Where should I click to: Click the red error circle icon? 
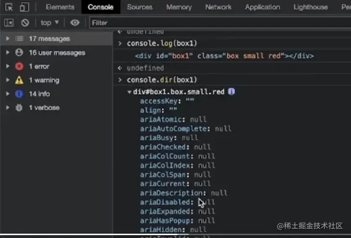pos(19,66)
